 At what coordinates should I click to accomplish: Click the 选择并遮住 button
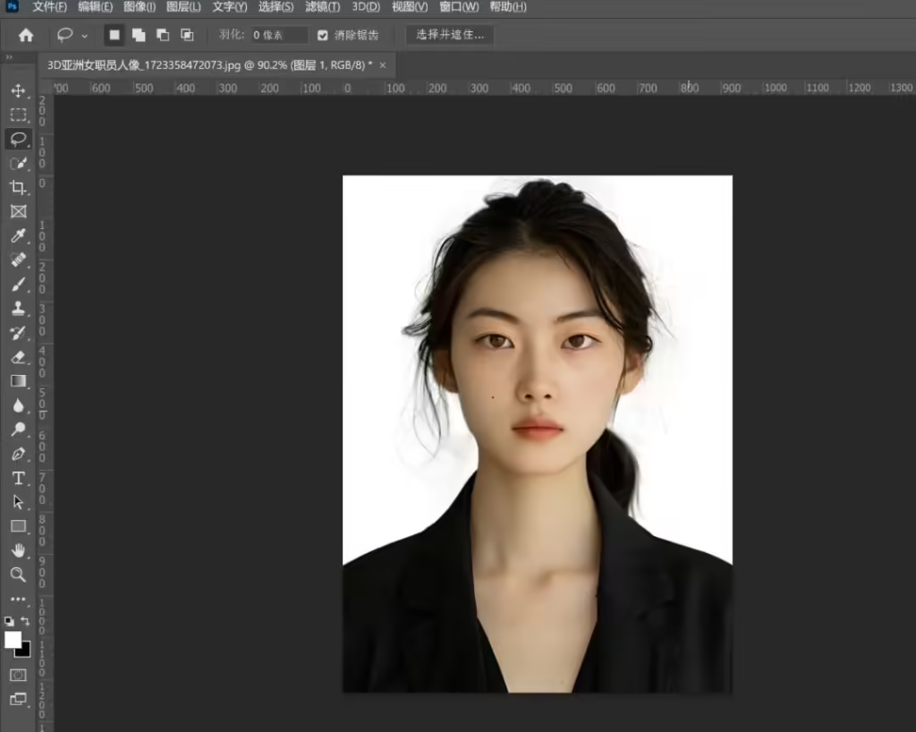(x=450, y=35)
